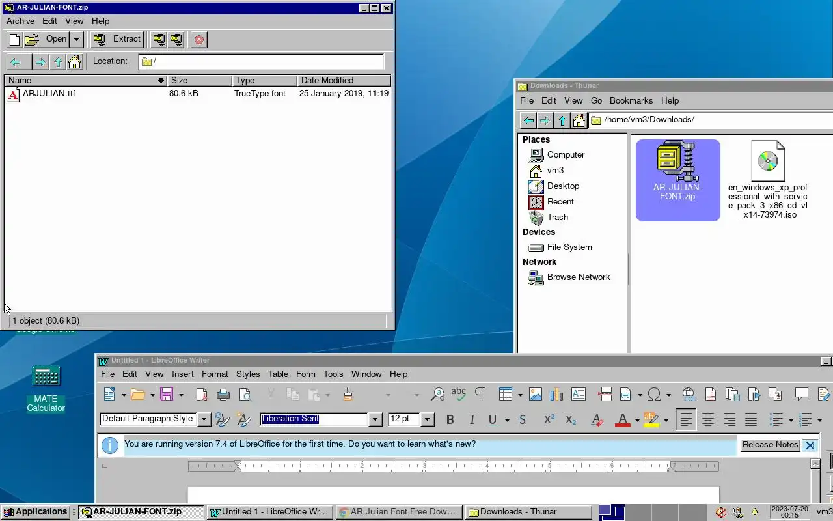
Task: Open the font name dropdown list
Action: (x=375, y=420)
